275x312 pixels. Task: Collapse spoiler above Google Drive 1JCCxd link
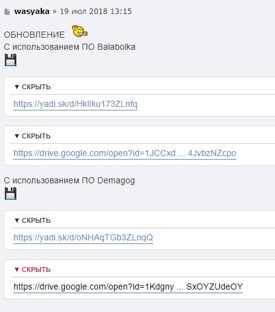(x=32, y=136)
